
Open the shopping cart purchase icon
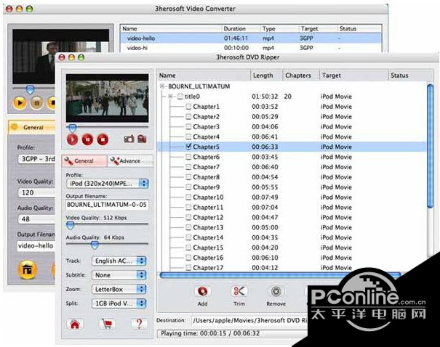[x=107, y=324]
